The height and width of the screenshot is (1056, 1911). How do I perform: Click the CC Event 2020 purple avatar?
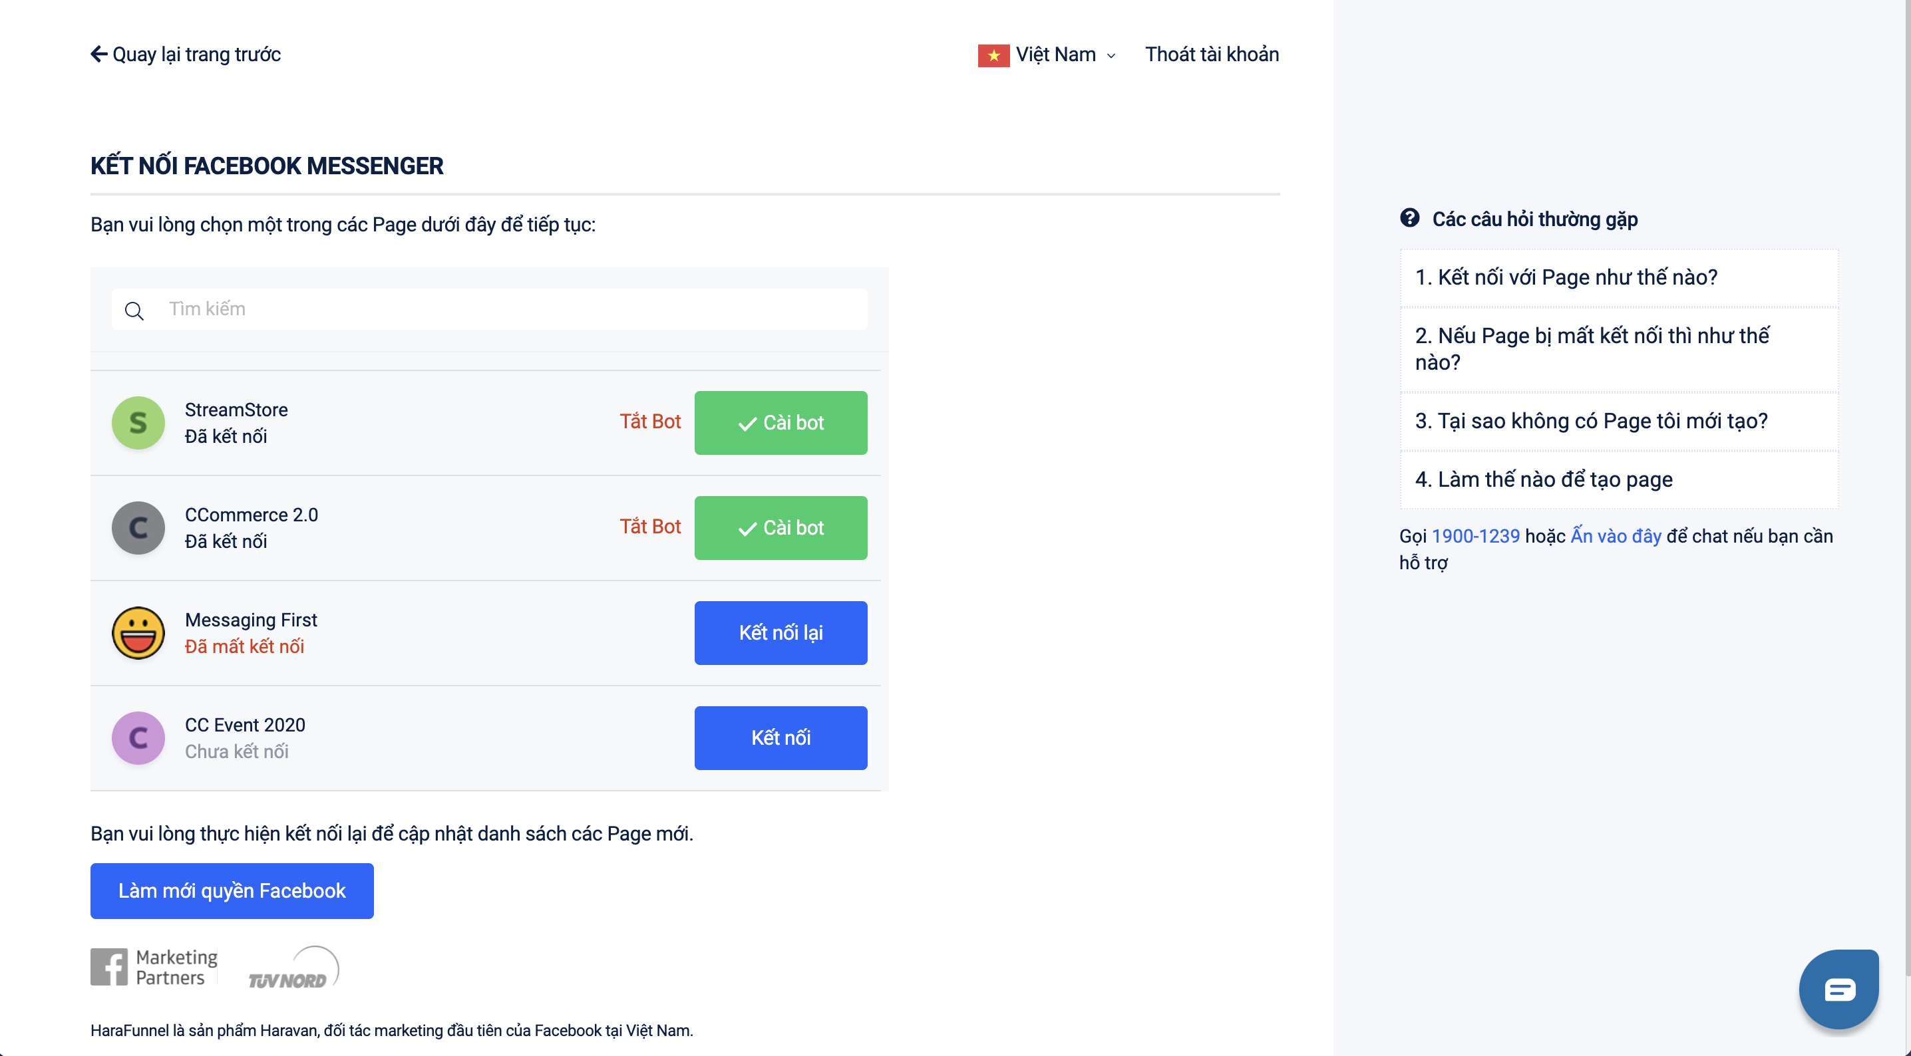[x=138, y=738]
